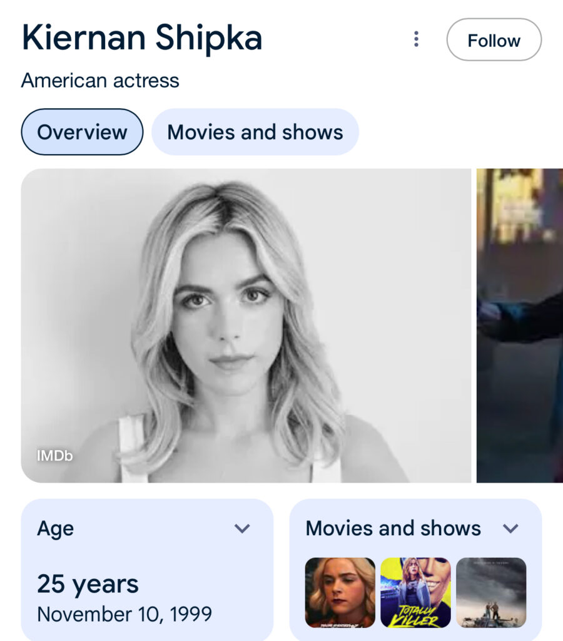563x641 pixels.
Task: Click the November 10, 1999 birthdate
Action: click(124, 614)
